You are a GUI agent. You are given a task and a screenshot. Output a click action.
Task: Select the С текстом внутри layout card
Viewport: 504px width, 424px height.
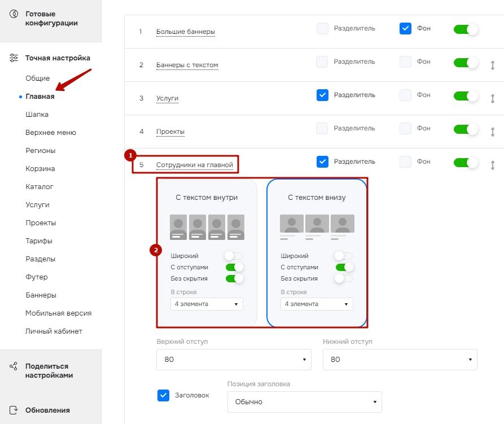(207, 253)
